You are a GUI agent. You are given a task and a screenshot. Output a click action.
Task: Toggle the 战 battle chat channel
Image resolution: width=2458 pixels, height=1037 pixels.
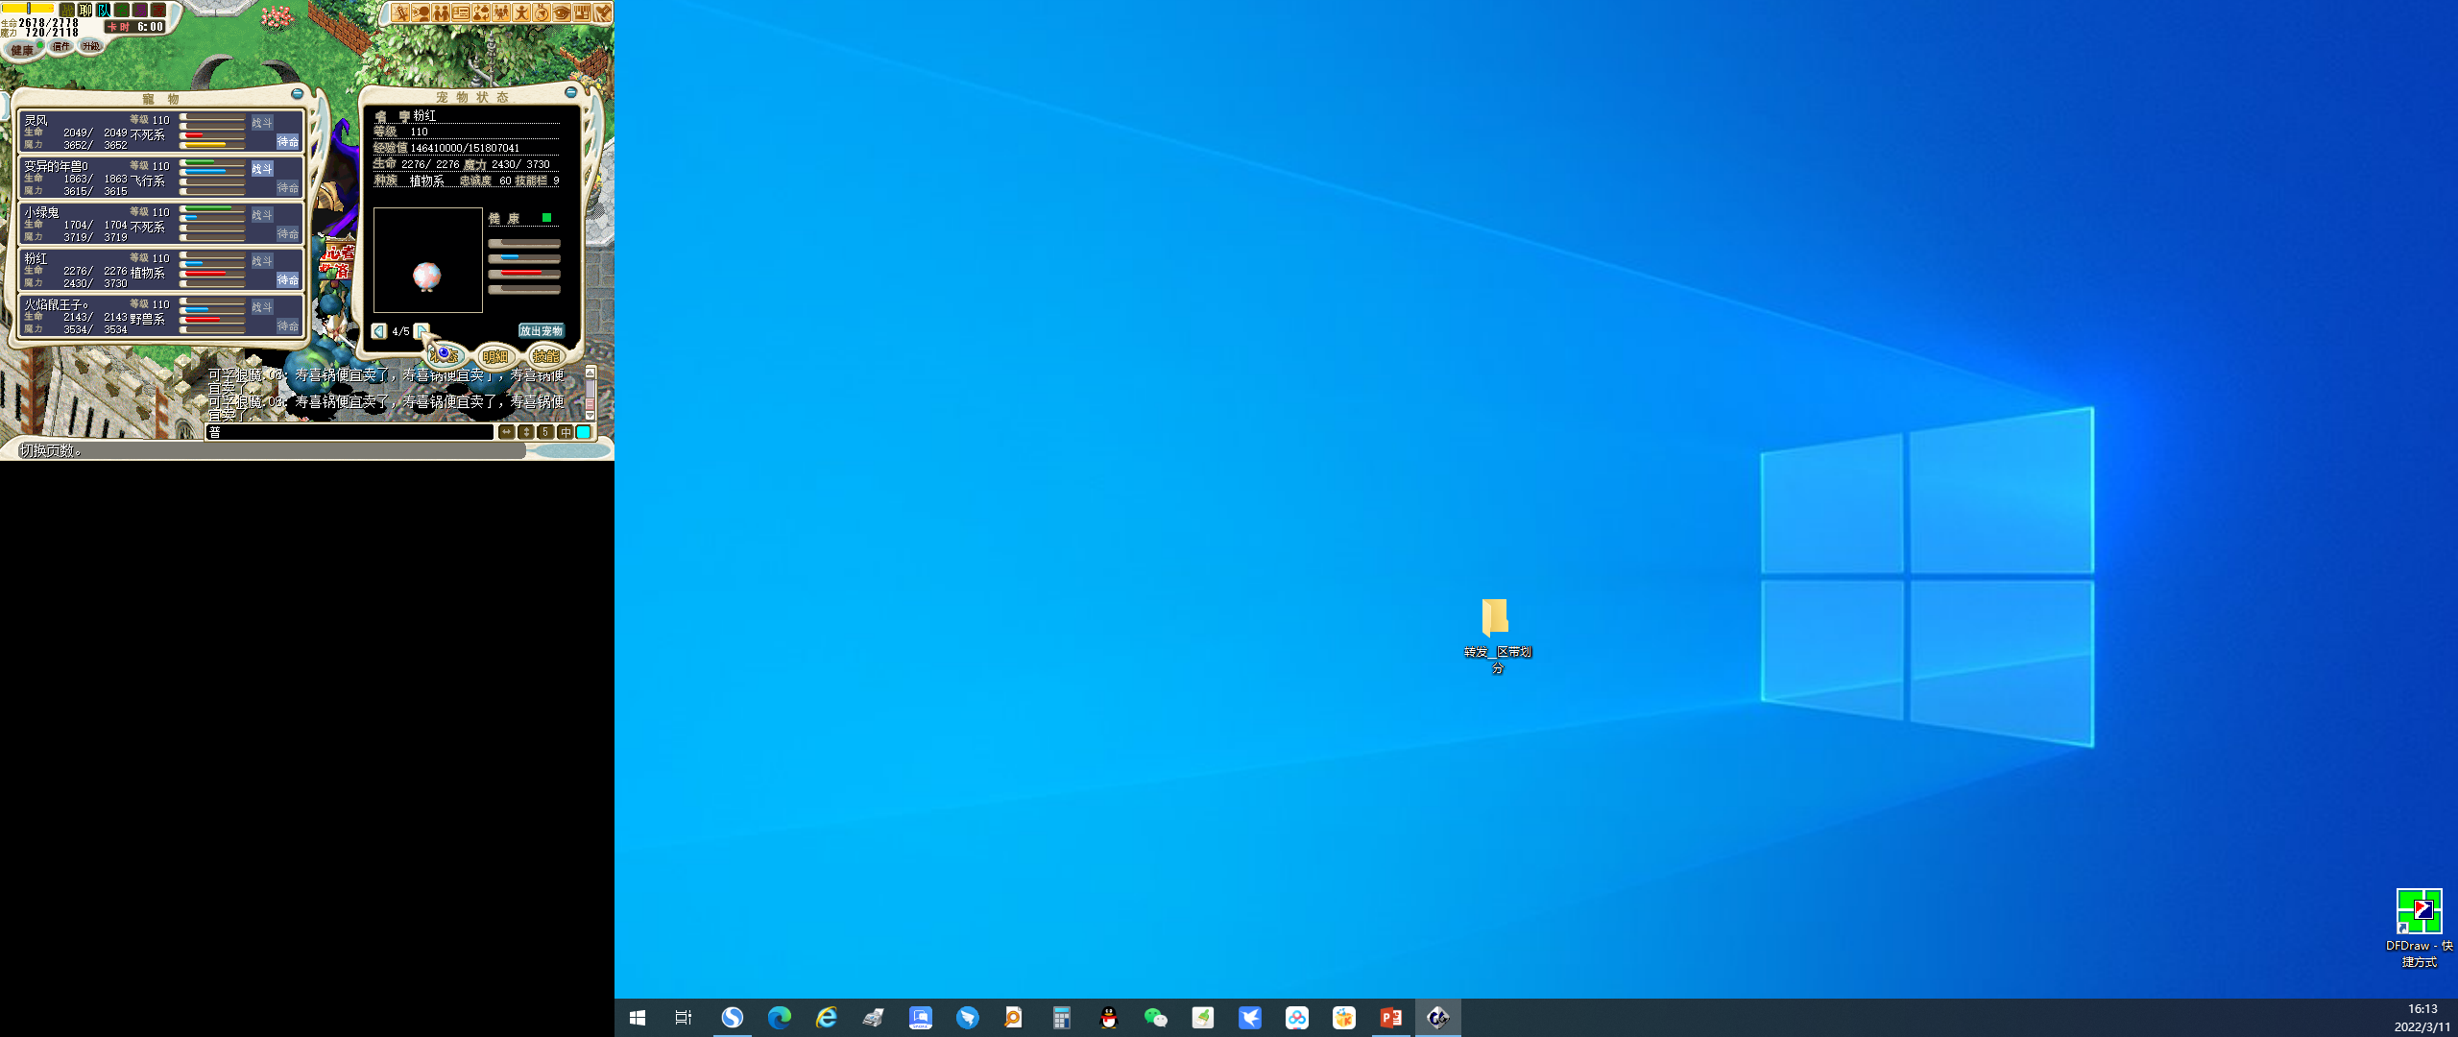pyautogui.click(x=67, y=10)
